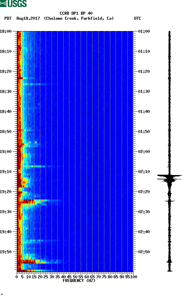184x298 pixels.
Task: Click the seismogram burst near 02:55 UTC
Action: pos(169,262)
